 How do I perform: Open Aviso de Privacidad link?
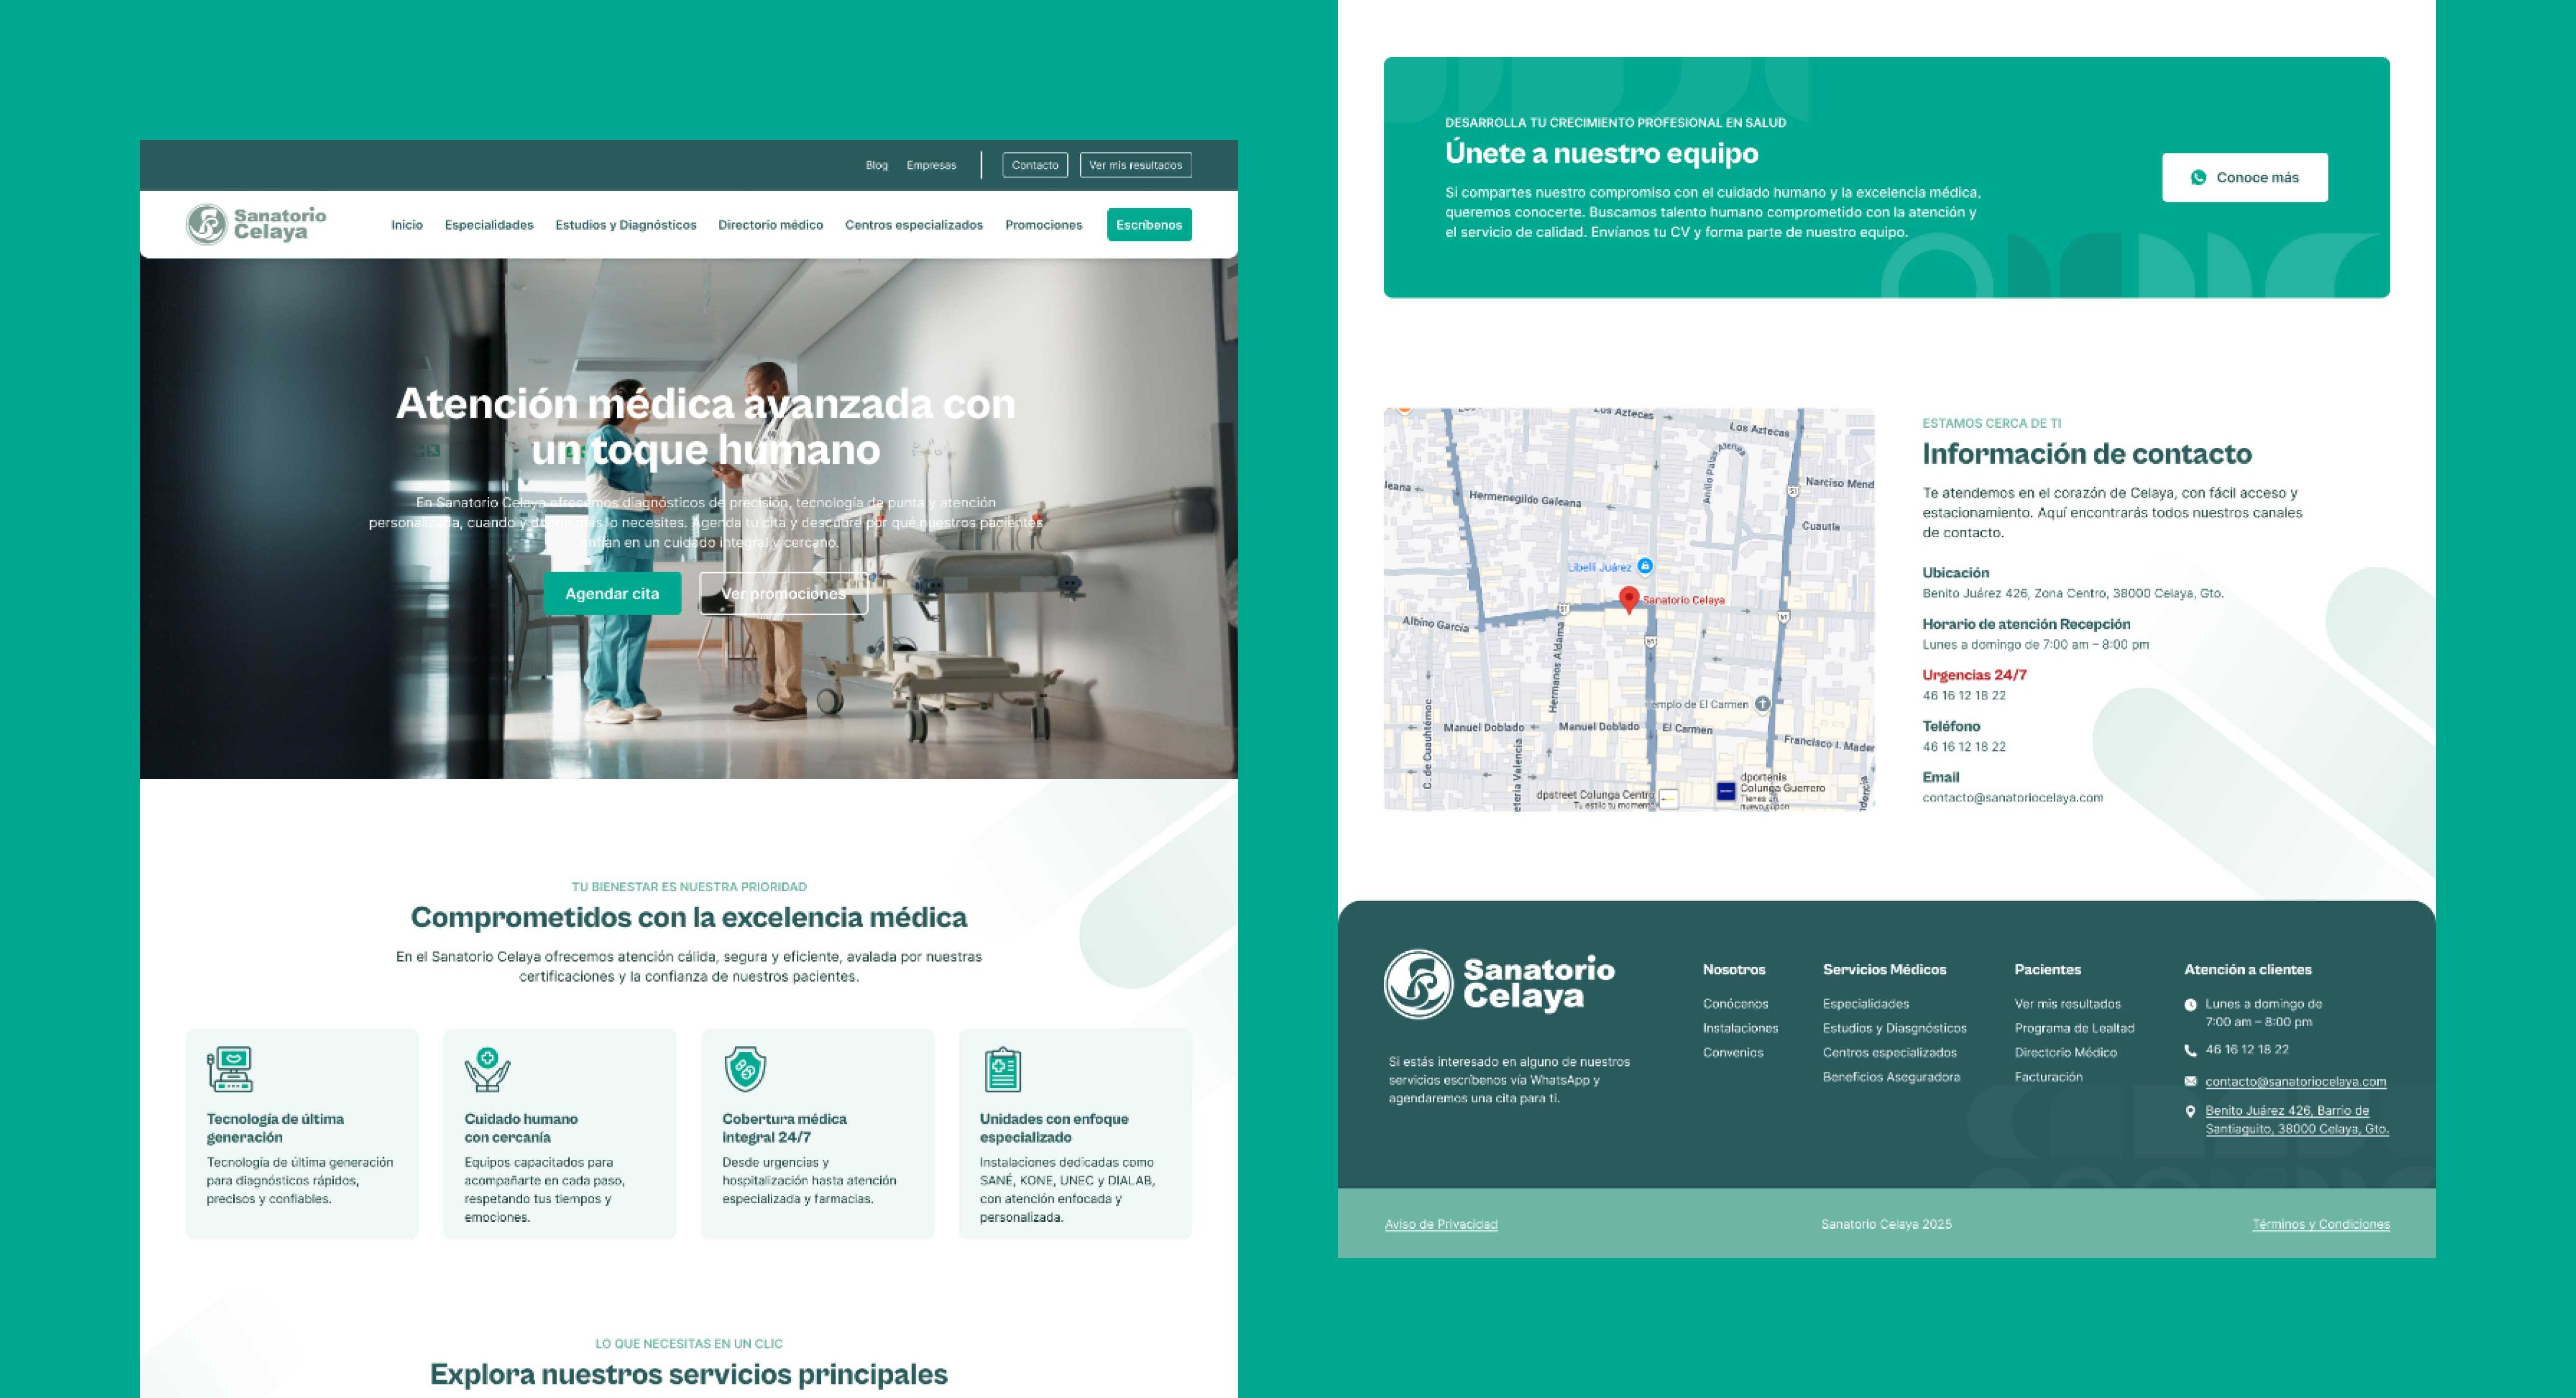coord(1441,1224)
